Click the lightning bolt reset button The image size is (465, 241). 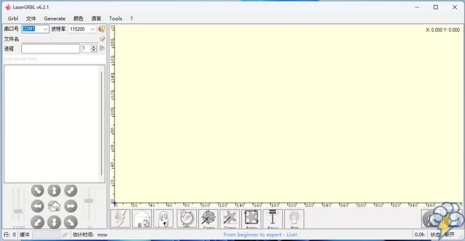(x=121, y=219)
